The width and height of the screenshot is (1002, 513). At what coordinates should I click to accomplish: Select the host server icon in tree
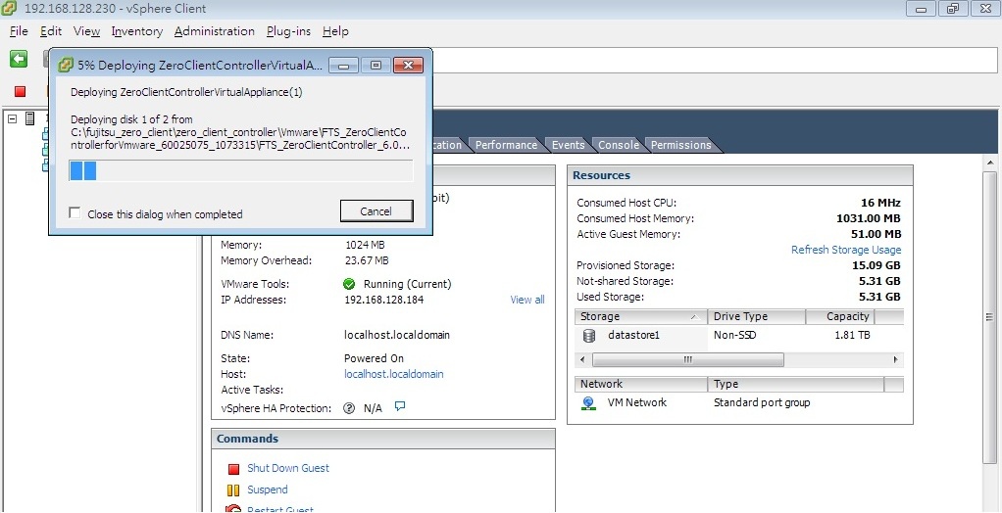click(x=30, y=118)
